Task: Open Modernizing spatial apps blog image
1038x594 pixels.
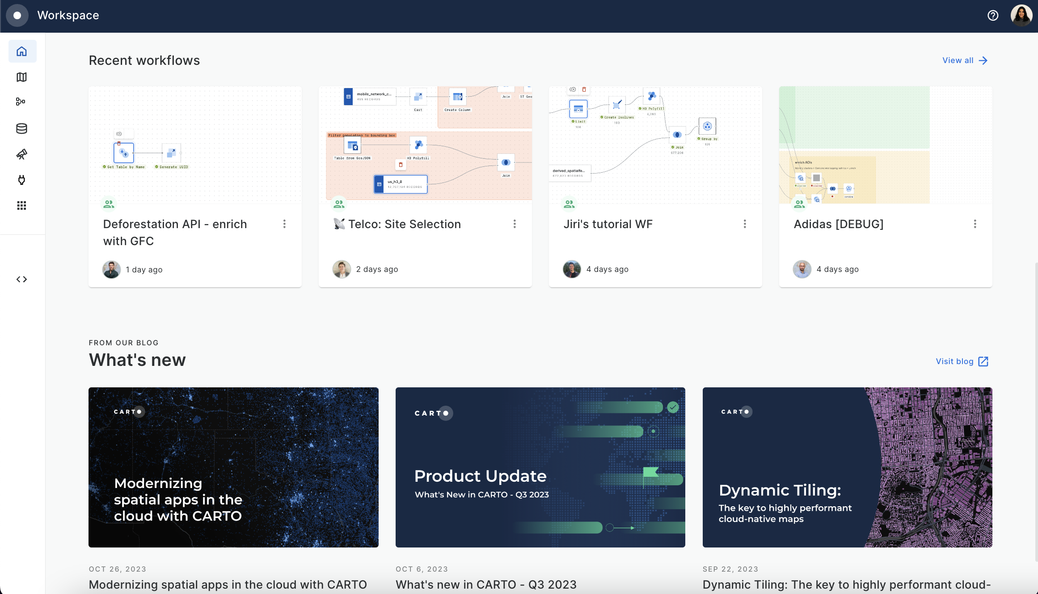Action: (233, 467)
